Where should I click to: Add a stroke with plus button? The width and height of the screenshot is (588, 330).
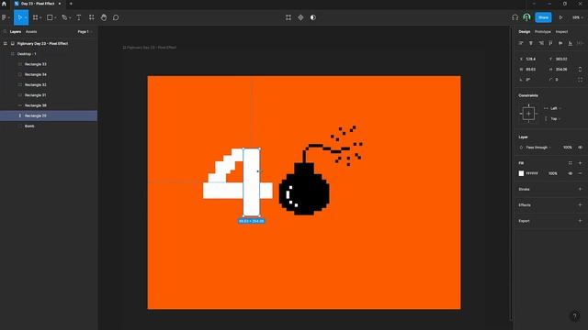point(580,190)
